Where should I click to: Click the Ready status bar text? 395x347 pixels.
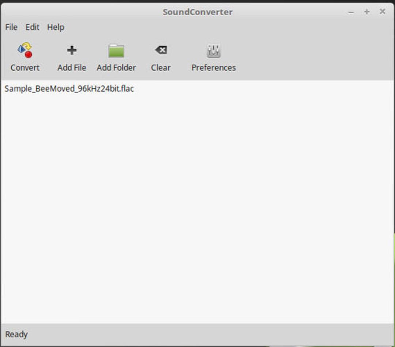point(16,335)
